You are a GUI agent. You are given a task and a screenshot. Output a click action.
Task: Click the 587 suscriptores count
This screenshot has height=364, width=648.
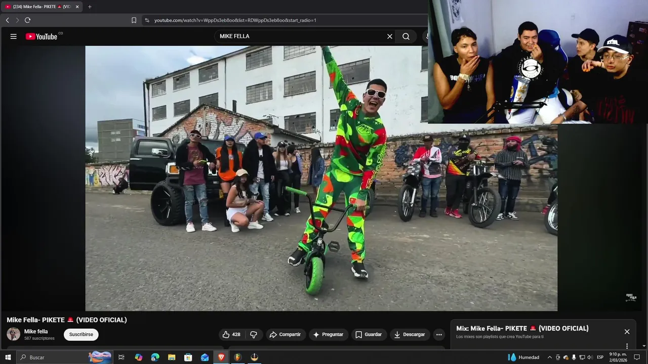click(39, 338)
